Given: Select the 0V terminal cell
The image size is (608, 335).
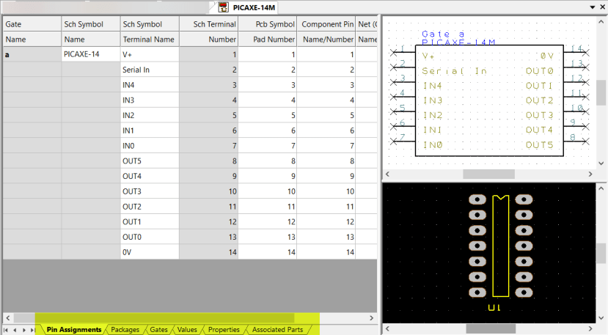Looking at the screenshot, I should (x=150, y=252).
